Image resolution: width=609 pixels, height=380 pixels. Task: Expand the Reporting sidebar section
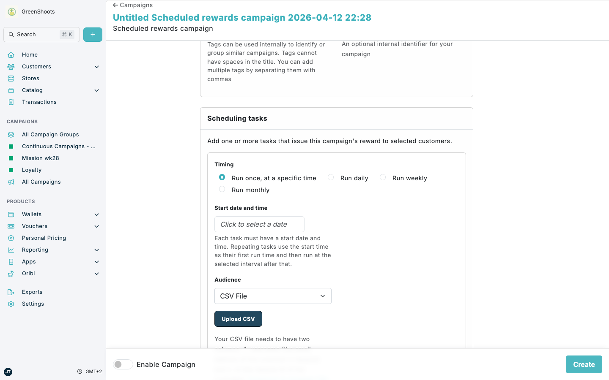pos(96,250)
